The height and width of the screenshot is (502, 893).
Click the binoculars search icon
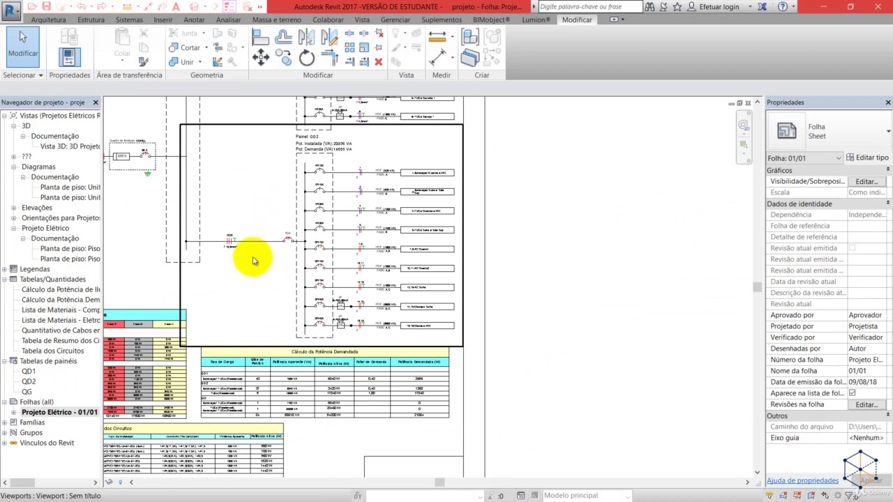pos(650,6)
